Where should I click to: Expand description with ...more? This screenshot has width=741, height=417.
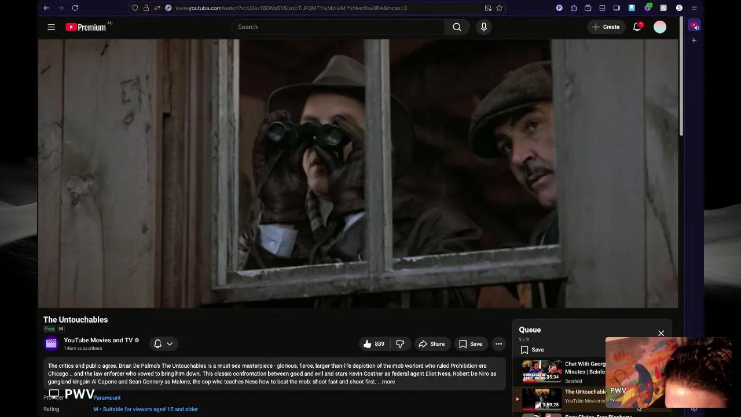coord(386,382)
